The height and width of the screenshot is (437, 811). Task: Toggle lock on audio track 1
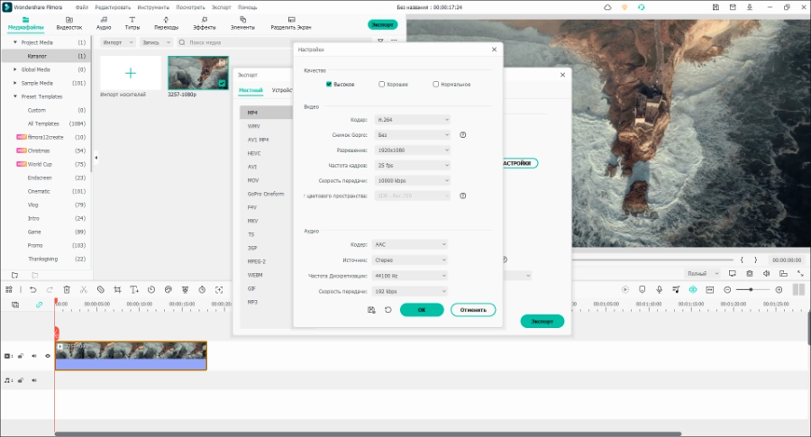[x=21, y=380]
